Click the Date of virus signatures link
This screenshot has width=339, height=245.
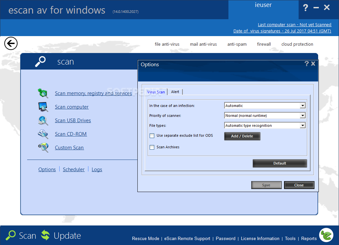tap(282, 31)
